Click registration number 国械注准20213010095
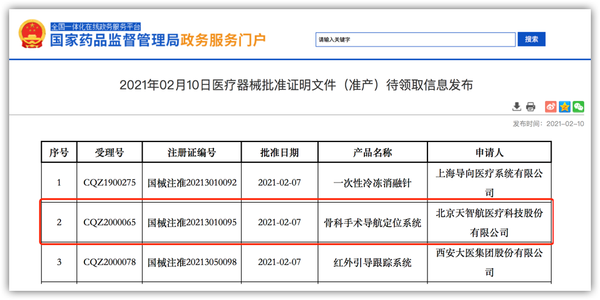 point(192,222)
